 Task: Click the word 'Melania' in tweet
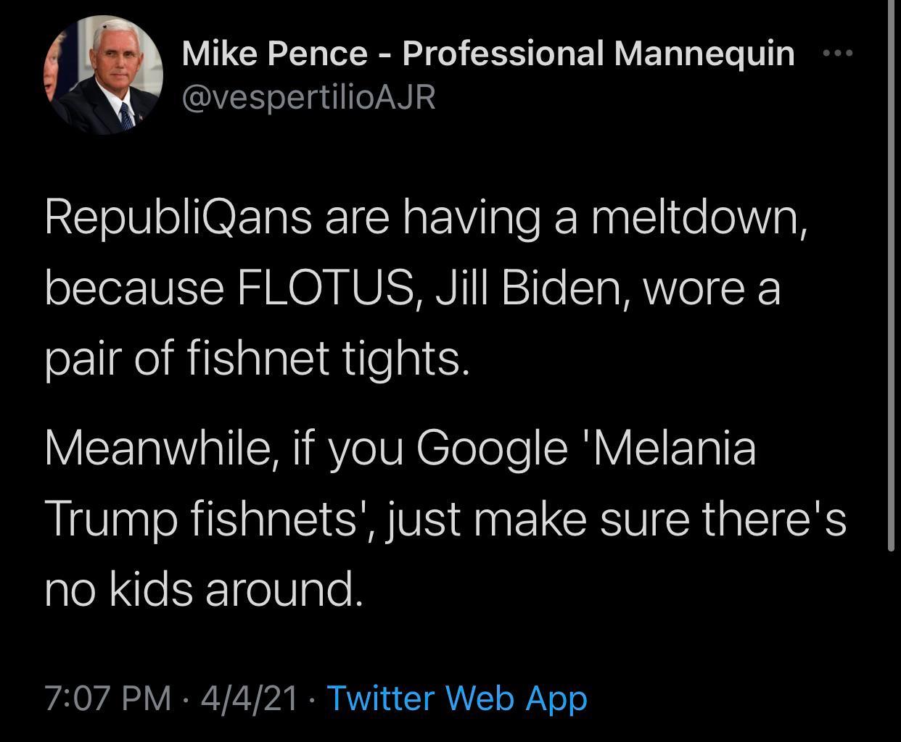pos(674,448)
